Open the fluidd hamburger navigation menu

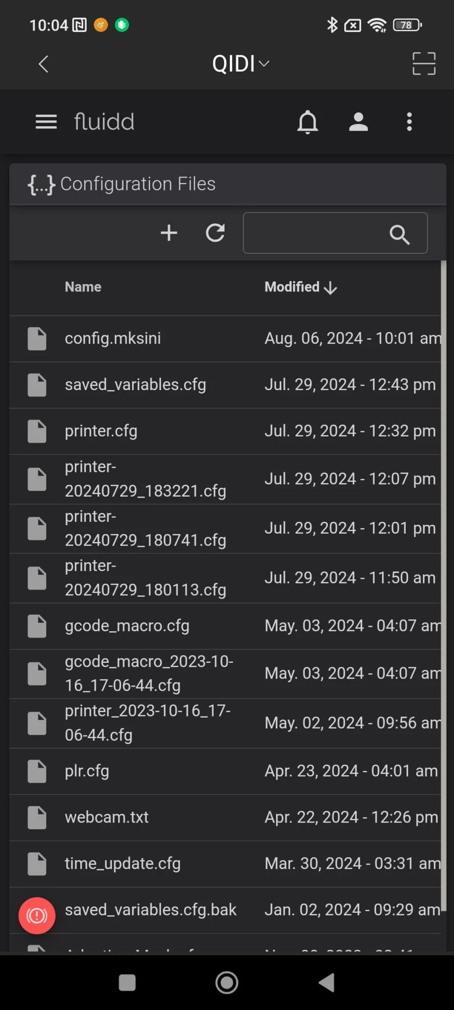46,122
